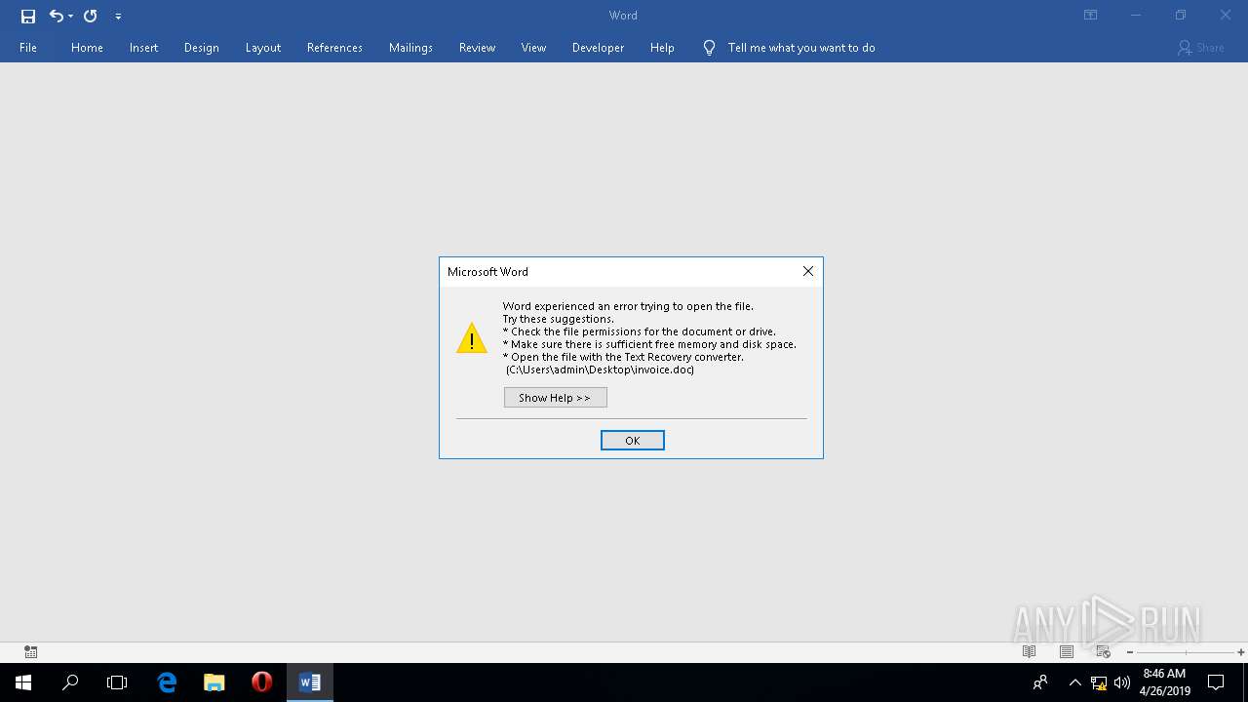Select Print Layout view icon
This screenshot has width=1248, height=702.
[1067, 652]
